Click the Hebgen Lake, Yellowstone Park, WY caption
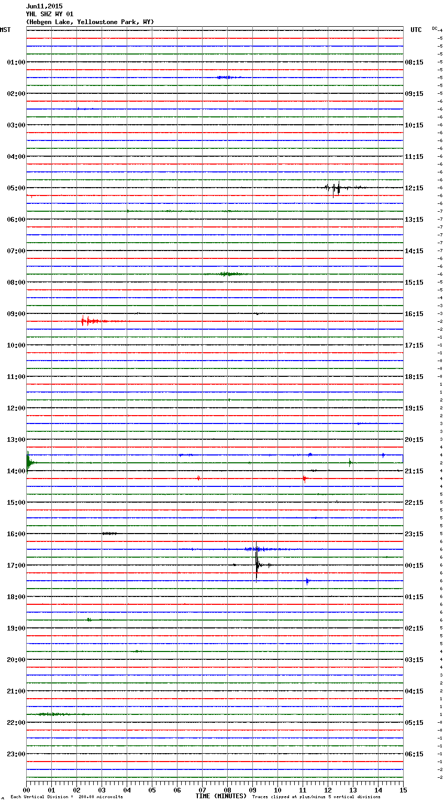The height and width of the screenshot is (804, 445). (90, 22)
